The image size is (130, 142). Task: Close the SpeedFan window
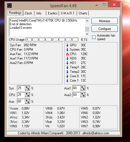[x=114, y=4]
